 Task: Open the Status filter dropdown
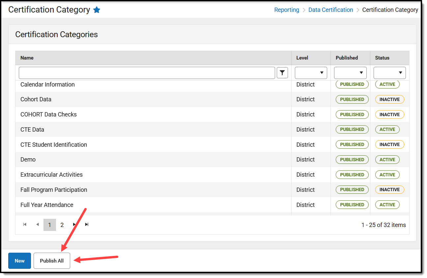pyautogui.click(x=390, y=73)
